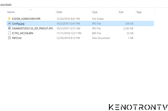Click JPG File type in EAX66207203 row

96,28
